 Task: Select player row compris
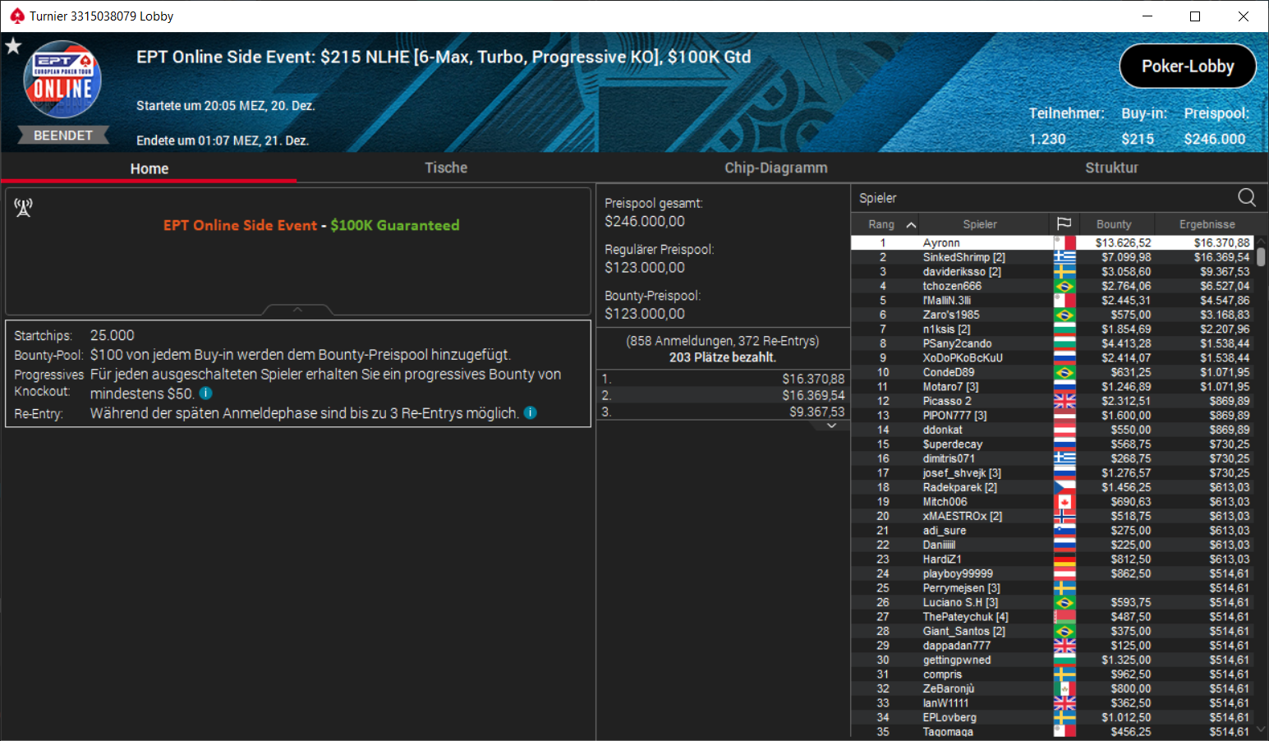point(1053,674)
